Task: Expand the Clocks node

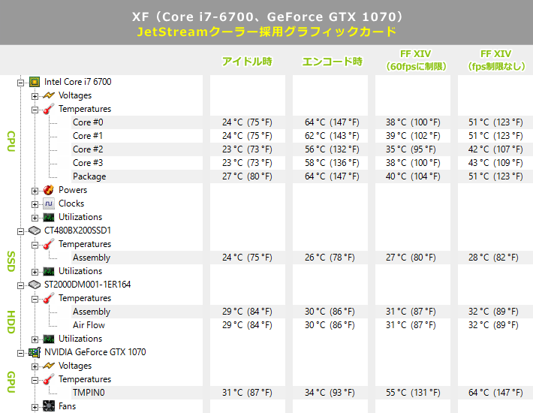Action: tap(35, 204)
